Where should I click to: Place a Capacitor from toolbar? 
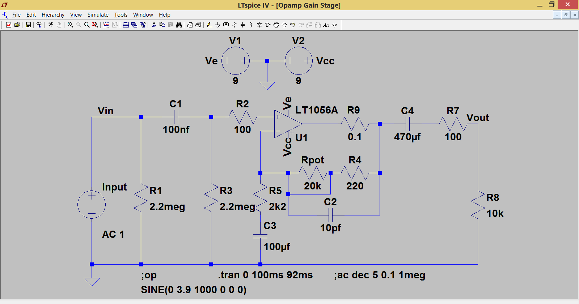tap(243, 25)
